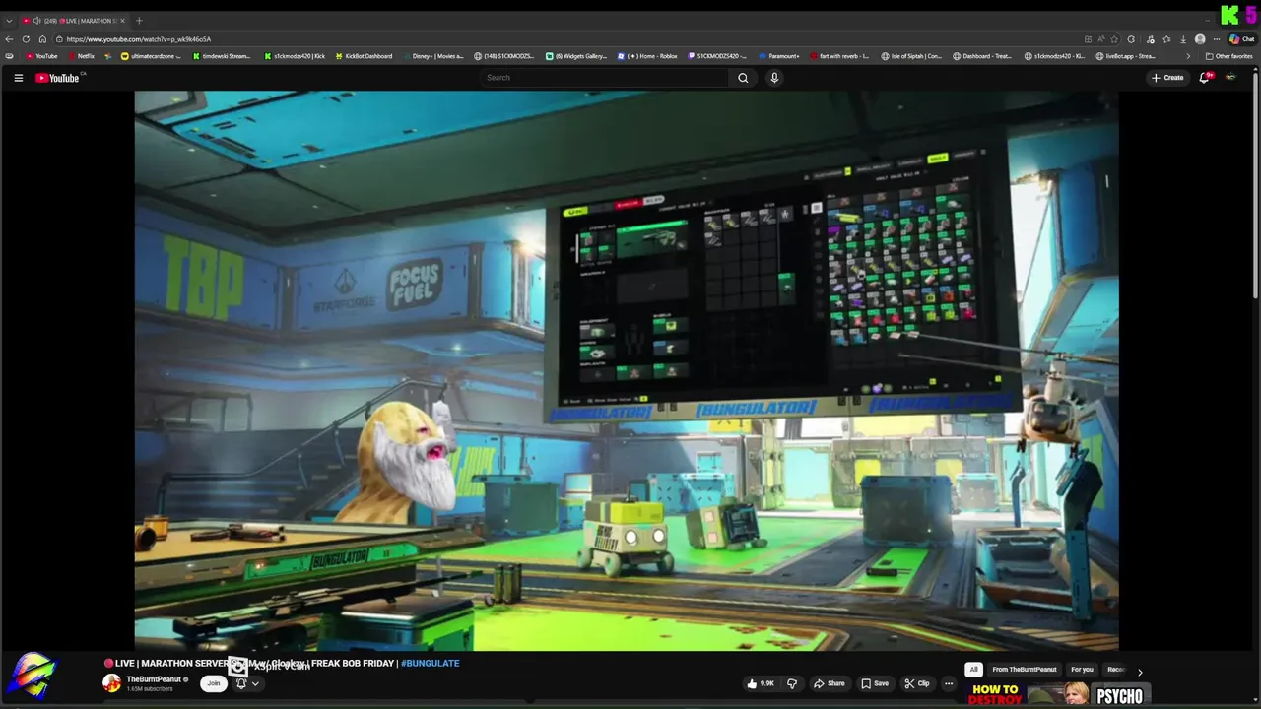Open Home - Roblox bookmark
The image size is (1261, 709).
(x=647, y=56)
